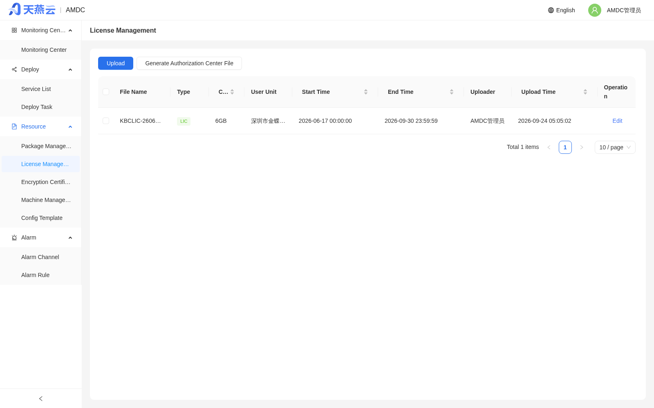
Task: Sort table by End Time arrows
Action: click(452, 92)
